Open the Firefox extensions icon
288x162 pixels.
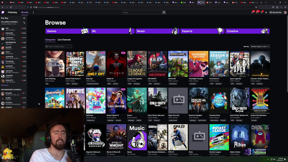tap(277, 7)
